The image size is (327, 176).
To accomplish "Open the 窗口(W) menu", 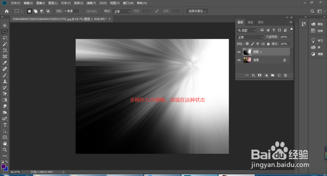I will [128, 3].
